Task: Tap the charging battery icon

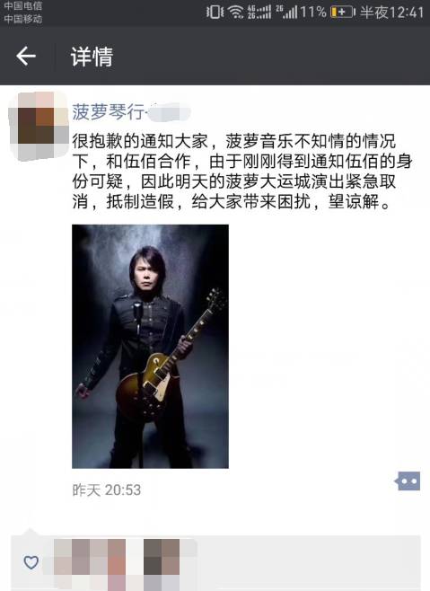Action: coord(343,12)
